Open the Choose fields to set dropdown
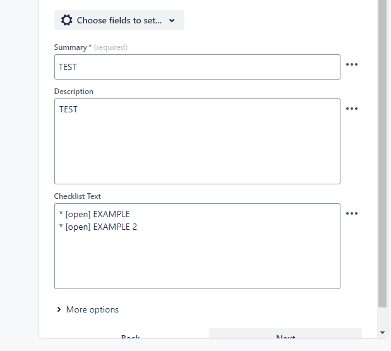The image size is (391, 351). click(119, 20)
